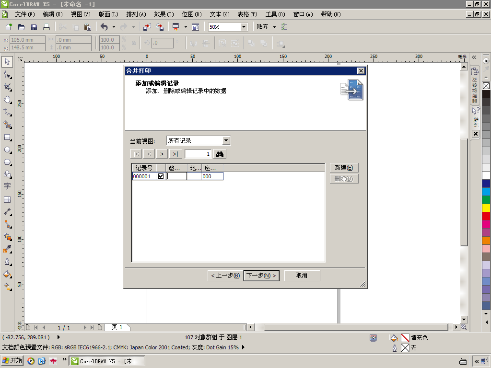Click the Export icon
This screenshot has height=368, width=491.
coord(160,27)
